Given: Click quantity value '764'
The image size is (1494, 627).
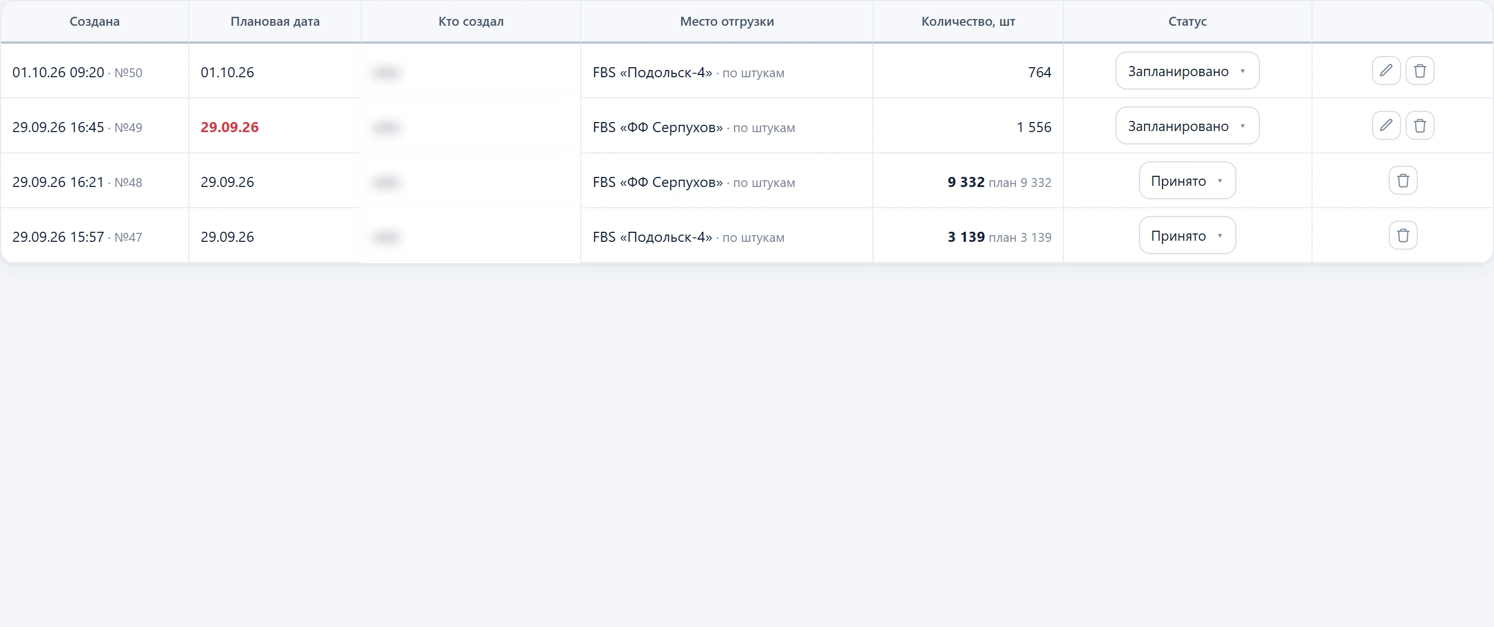Looking at the screenshot, I should pos(1039,73).
